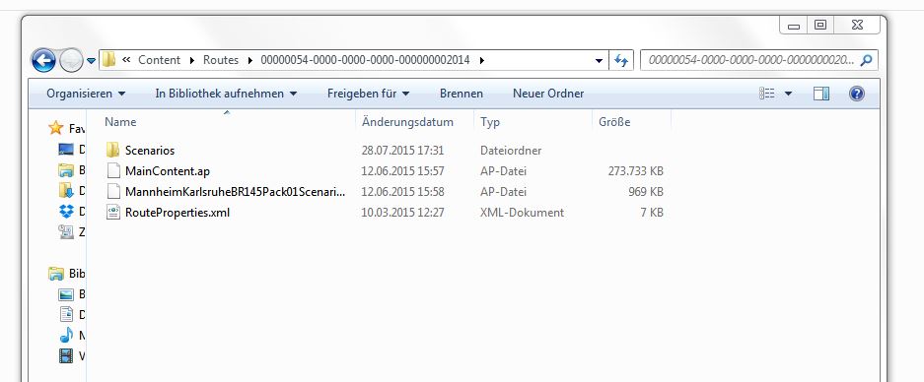Select the Scenarios folder icon

[112, 150]
